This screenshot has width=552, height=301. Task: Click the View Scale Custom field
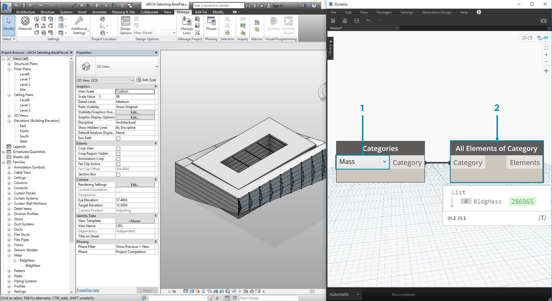(135, 91)
